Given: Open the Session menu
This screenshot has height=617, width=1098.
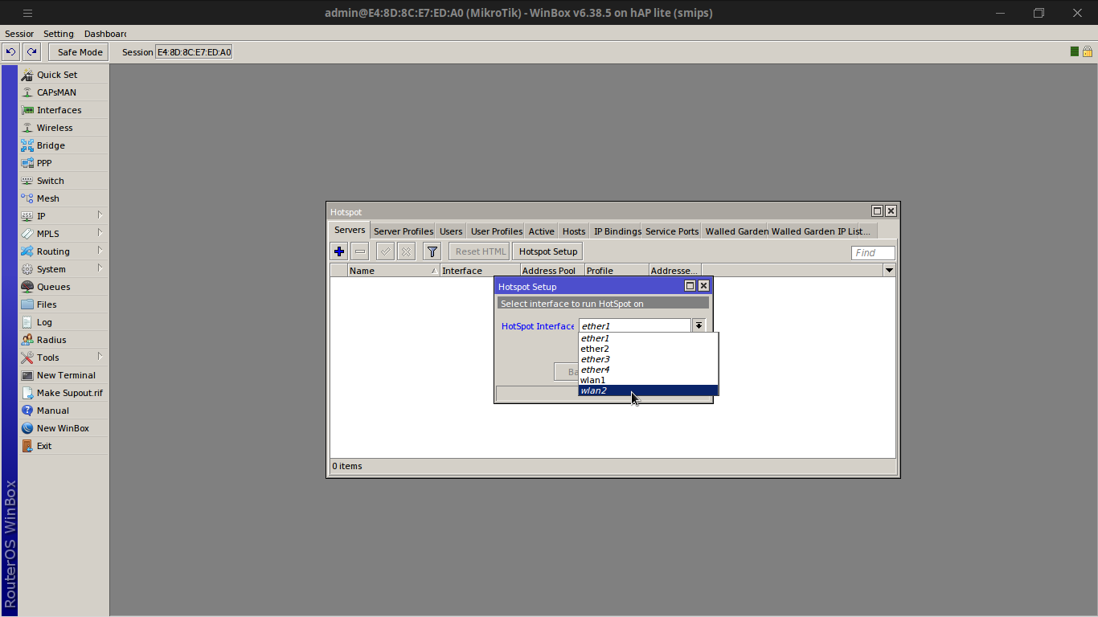Looking at the screenshot, I should coord(19,34).
